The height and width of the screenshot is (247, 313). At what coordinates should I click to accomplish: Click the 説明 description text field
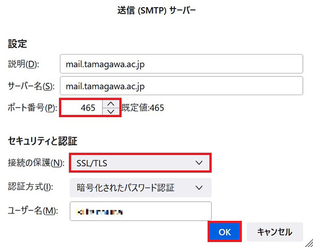pyautogui.click(x=181, y=64)
